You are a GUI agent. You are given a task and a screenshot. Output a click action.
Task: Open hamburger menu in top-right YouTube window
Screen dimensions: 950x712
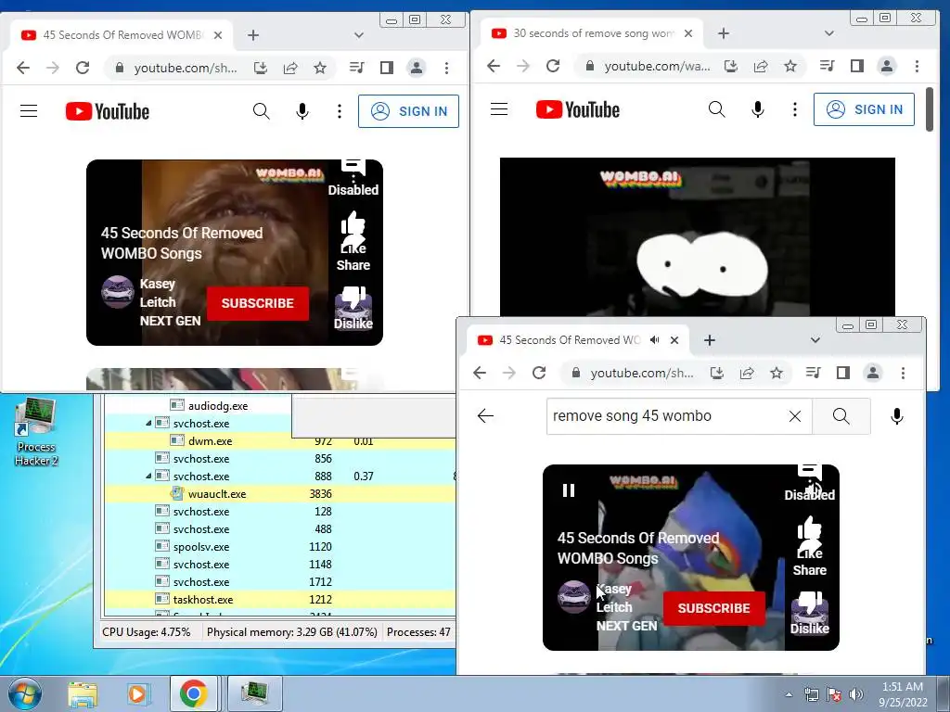(498, 109)
